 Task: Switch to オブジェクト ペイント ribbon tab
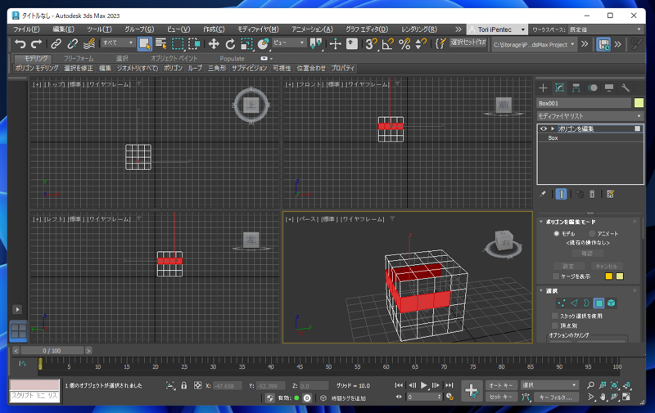[174, 58]
